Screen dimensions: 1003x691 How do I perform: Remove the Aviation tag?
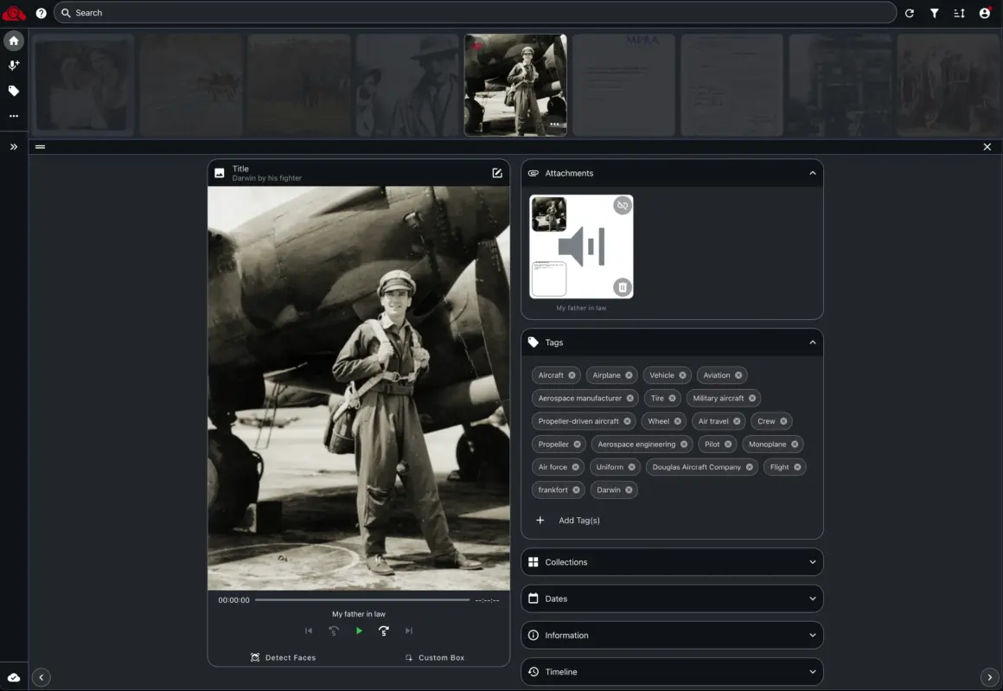[x=738, y=375]
